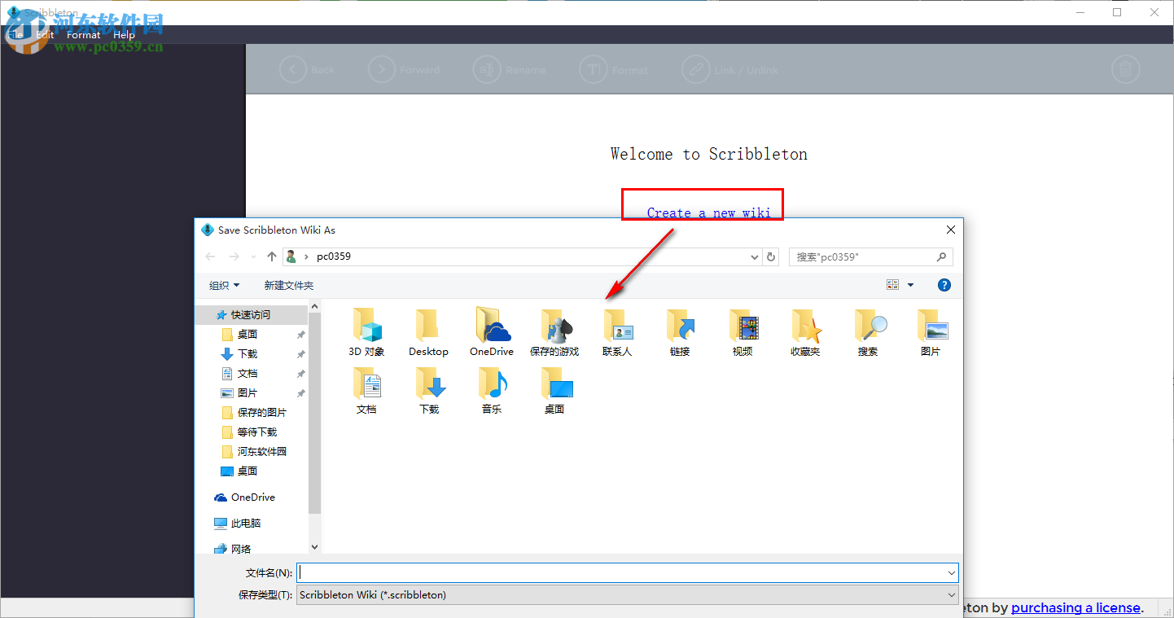Click the trash icon in Scribbleton toolbar
Viewport: 1174px width, 618px height.
pyautogui.click(x=1125, y=70)
